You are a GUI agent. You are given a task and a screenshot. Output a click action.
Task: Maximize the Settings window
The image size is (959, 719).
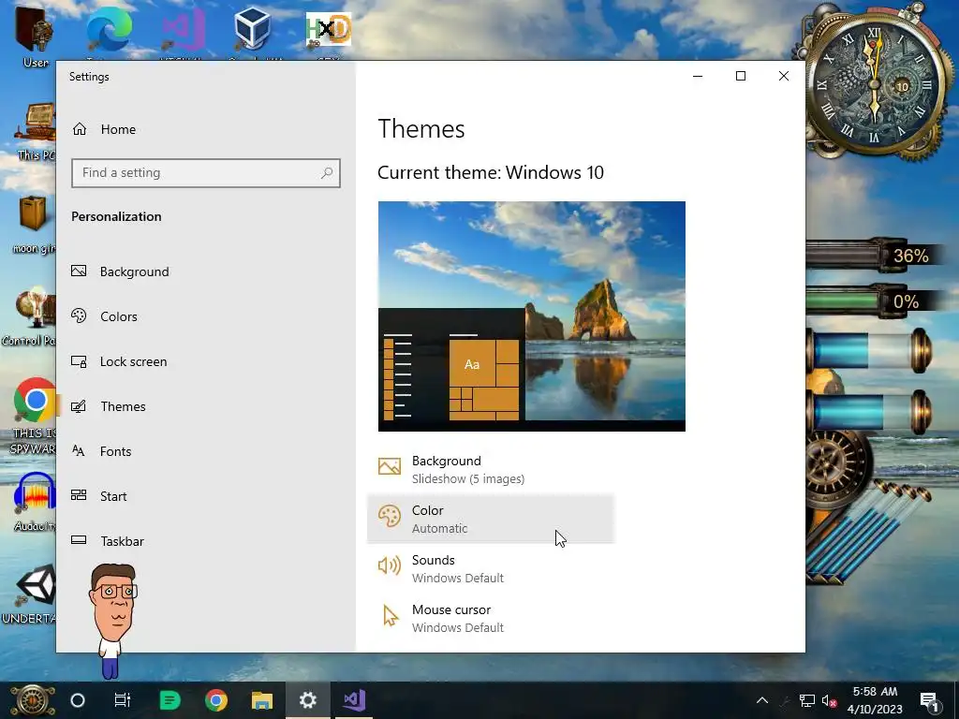pos(741,76)
